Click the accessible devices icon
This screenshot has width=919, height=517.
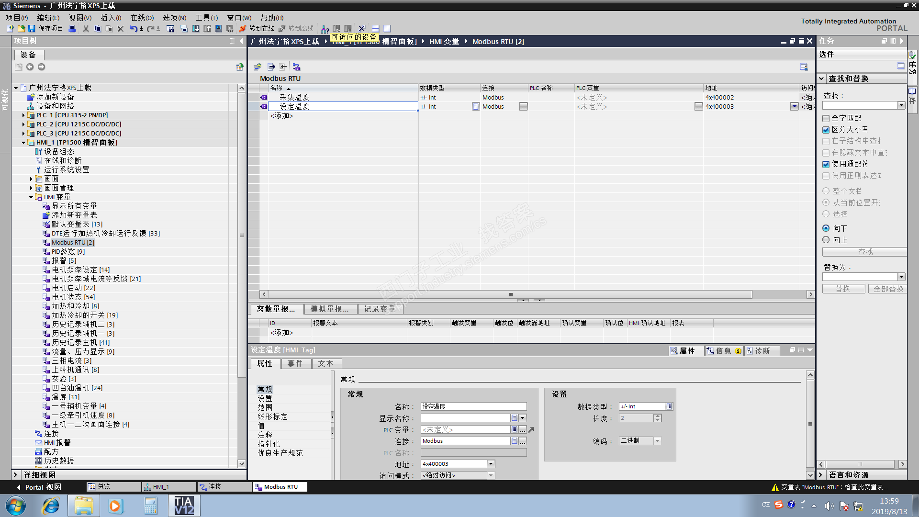(x=325, y=29)
